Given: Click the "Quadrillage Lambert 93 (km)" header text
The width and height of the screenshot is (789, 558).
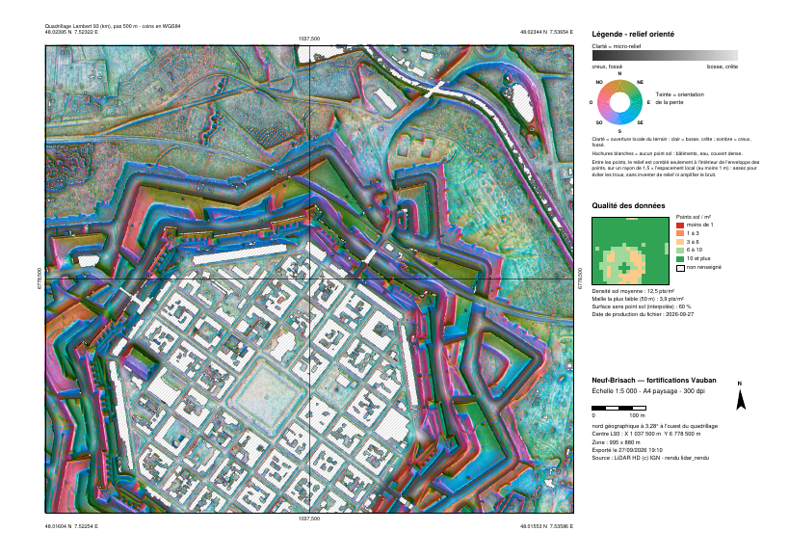Looking at the screenshot, I should tap(113, 26).
